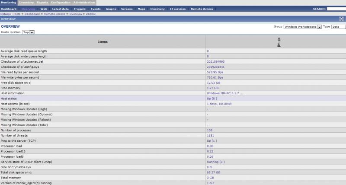Switch to the Monitoring tab
The height and width of the screenshot is (185, 346).
pos(9,3)
